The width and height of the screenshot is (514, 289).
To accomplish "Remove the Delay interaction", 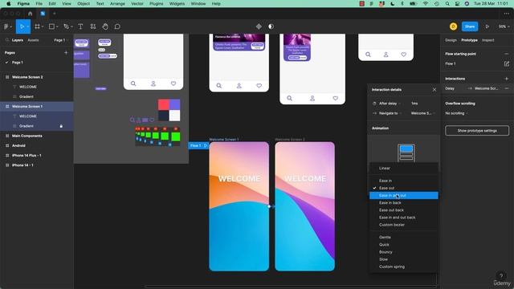I will pos(507,88).
